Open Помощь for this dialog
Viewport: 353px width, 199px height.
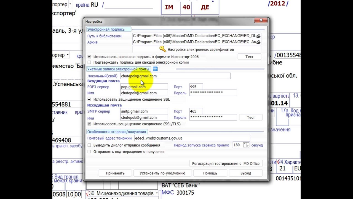pos(210,173)
